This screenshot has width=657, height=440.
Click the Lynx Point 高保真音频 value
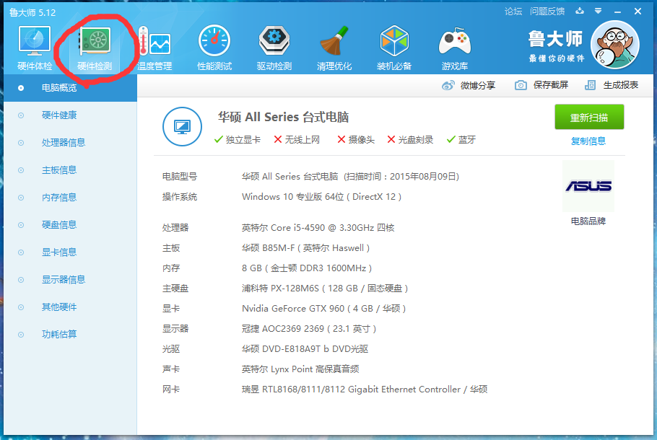(300, 369)
